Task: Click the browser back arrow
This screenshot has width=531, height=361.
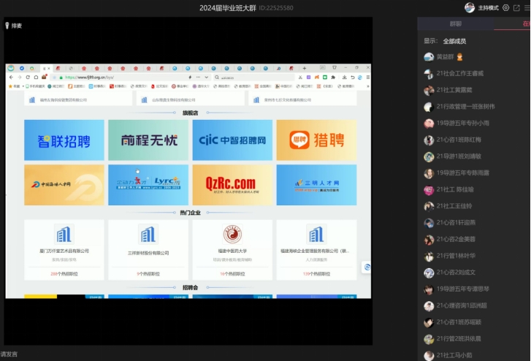Action: 11,77
